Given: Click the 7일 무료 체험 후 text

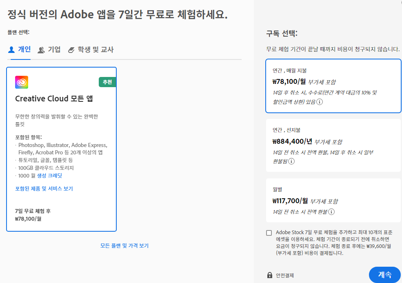Looking at the screenshot, I should [x=33, y=211].
